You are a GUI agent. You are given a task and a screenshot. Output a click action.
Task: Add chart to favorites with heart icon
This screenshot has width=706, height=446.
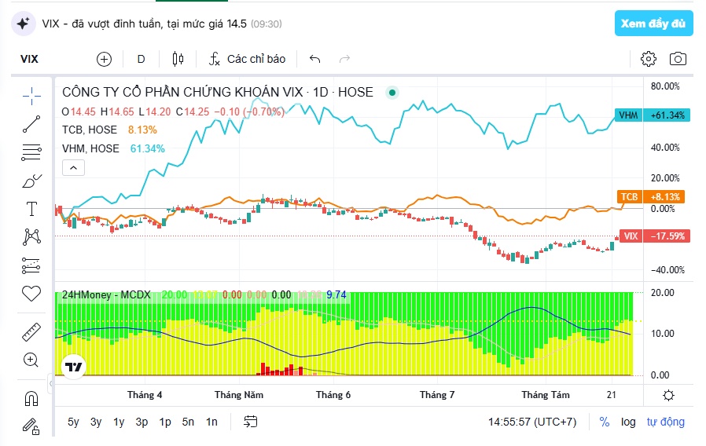[x=31, y=294]
